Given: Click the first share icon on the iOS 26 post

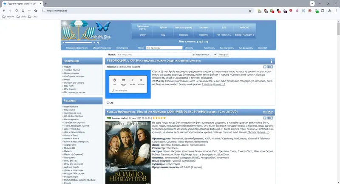Looking at the screenshot, I should [265, 67].
